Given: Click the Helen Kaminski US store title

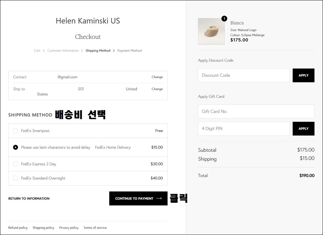Looking at the screenshot, I should tap(88, 21).
